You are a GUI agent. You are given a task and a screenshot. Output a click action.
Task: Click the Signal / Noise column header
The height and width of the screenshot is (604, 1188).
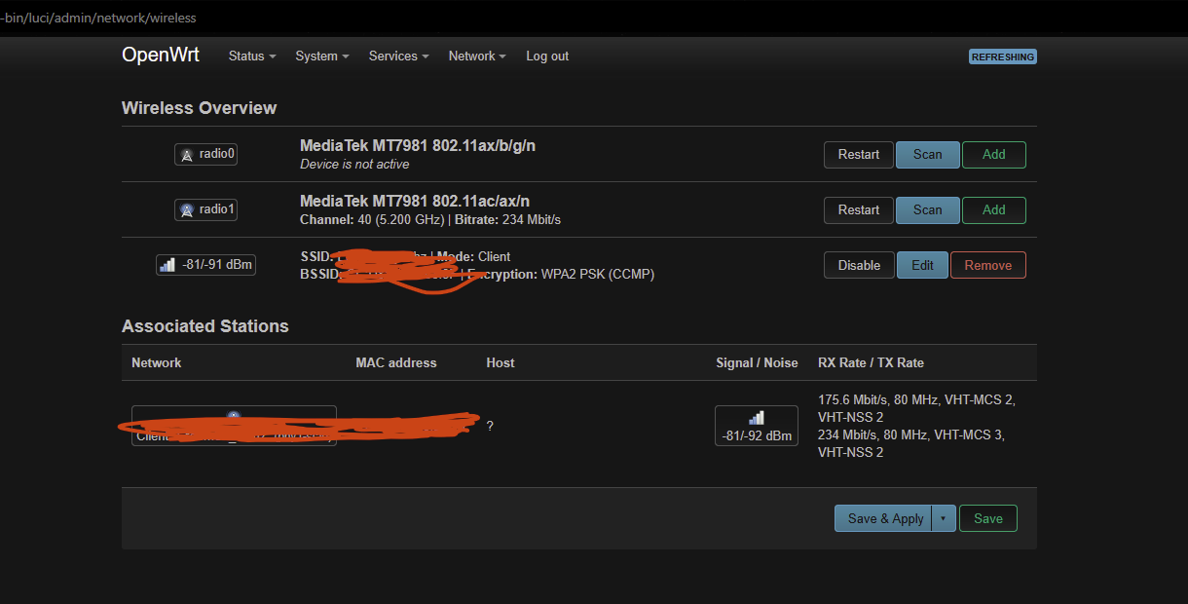(x=757, y=362)
